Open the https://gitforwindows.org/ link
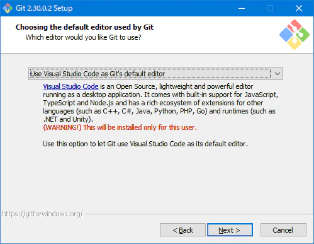This screenshot has width=314, height=244. pyautogui.click(x=42, y=214)
